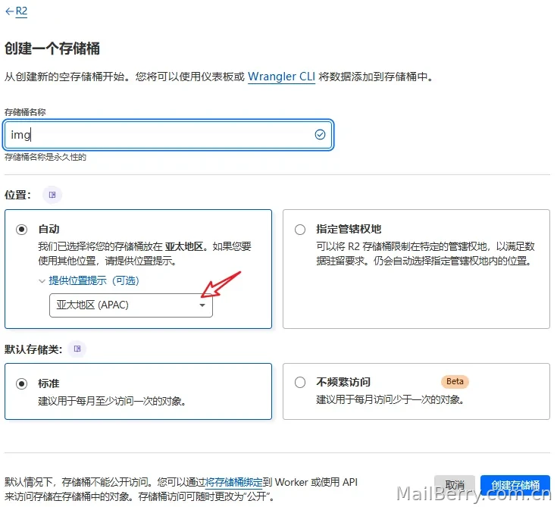Viewport: 557px width, 507px height.
Task: Open the 亚太地区 (APAC) location dropdown
Action: 131,305
